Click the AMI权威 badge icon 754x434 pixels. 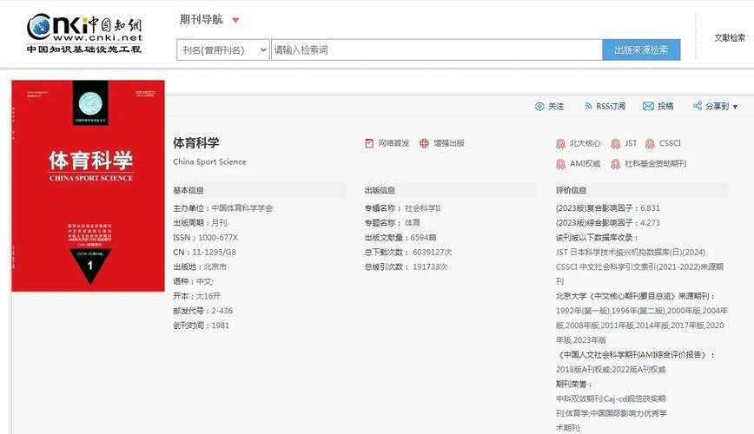[x=560, y=164]
